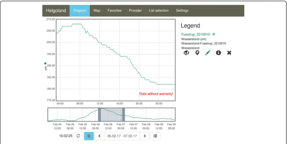Go to the previous time period

click(x=99, y=136)
